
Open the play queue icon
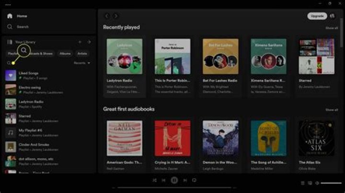(303, 183)
